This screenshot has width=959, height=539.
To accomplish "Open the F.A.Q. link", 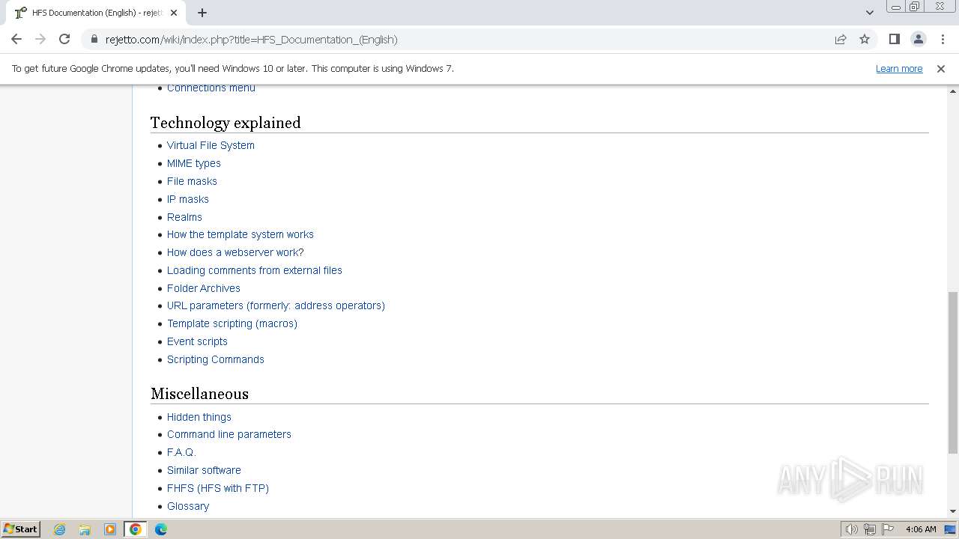I will click(181, 452).
